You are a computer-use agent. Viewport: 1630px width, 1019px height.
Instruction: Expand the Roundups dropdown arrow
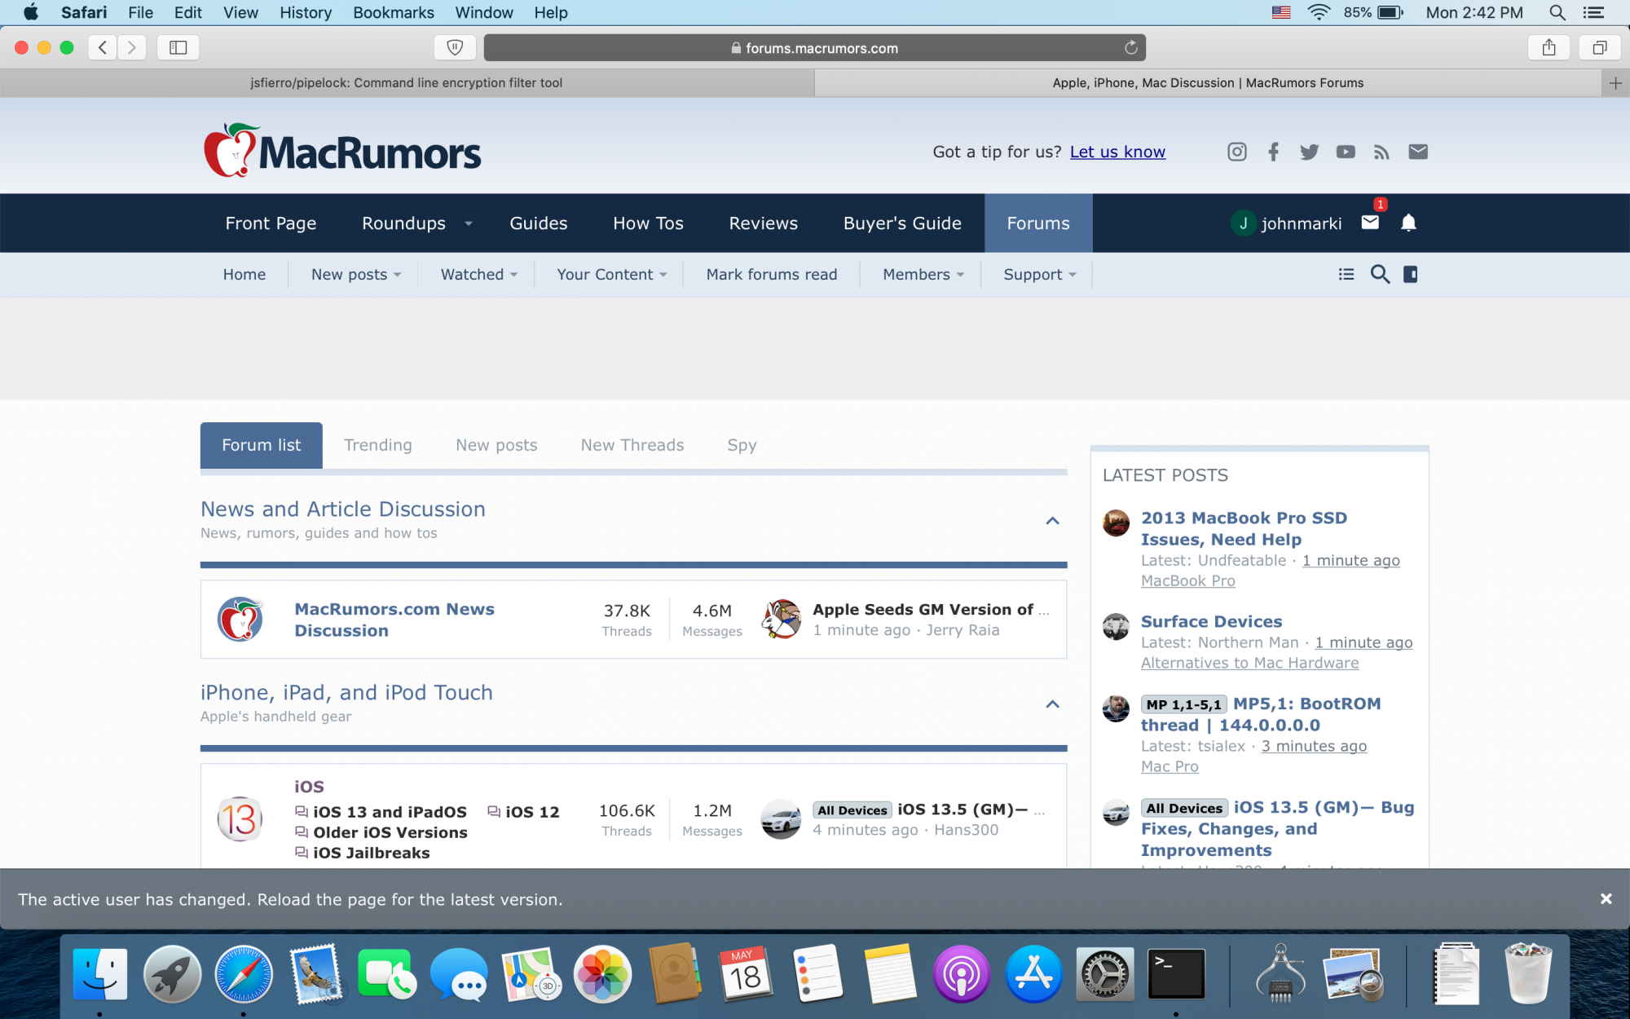[469, 223]
